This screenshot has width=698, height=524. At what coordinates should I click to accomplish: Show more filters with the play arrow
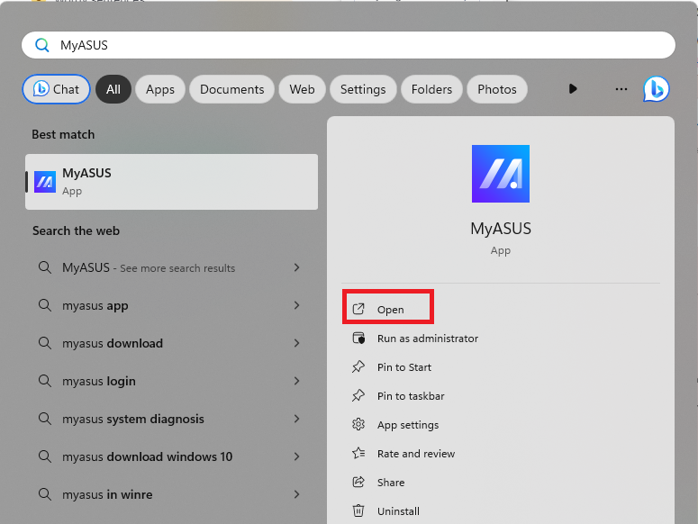(x=573, y=89)
